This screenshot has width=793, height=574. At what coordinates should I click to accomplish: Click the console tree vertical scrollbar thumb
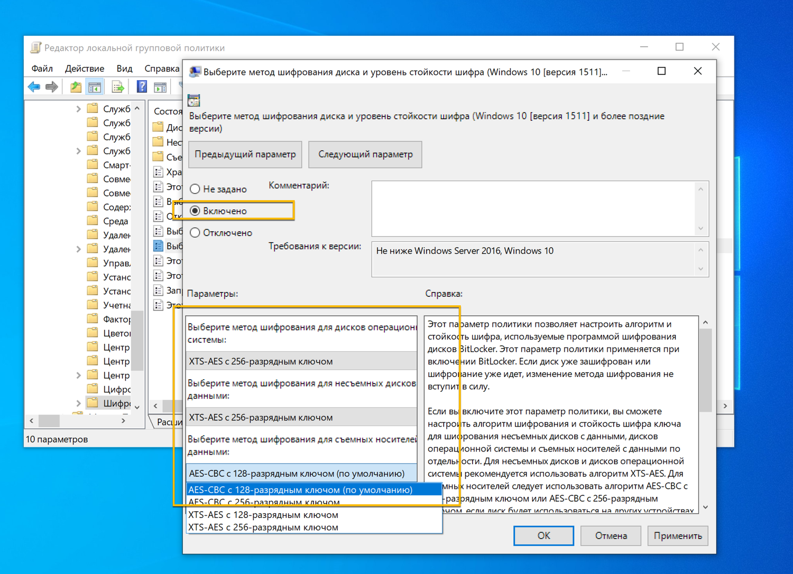[137, 341]
